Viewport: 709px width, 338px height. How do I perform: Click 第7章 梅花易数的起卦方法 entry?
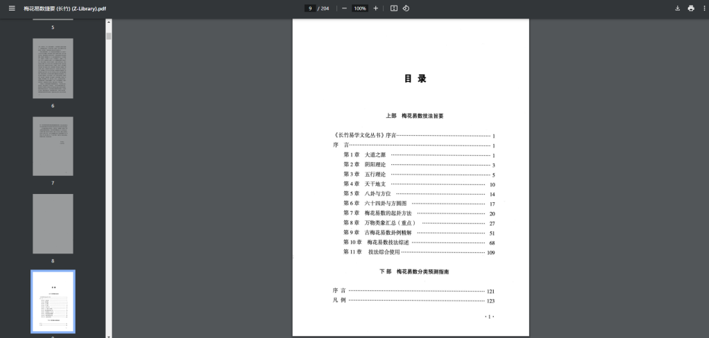click(419, 213)
